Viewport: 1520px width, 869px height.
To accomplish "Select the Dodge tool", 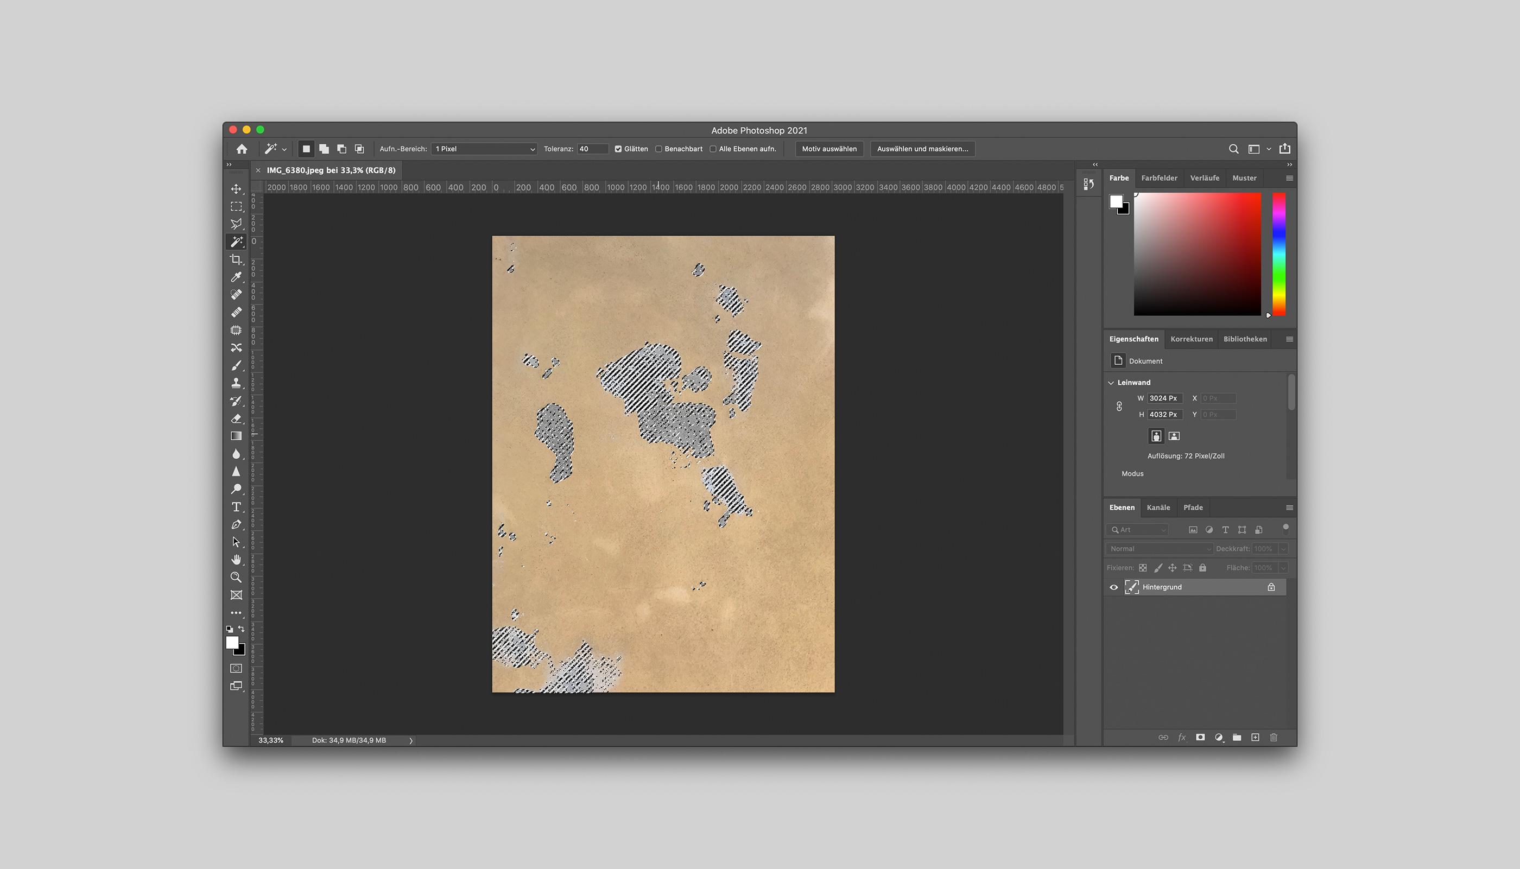I will 236,489.
